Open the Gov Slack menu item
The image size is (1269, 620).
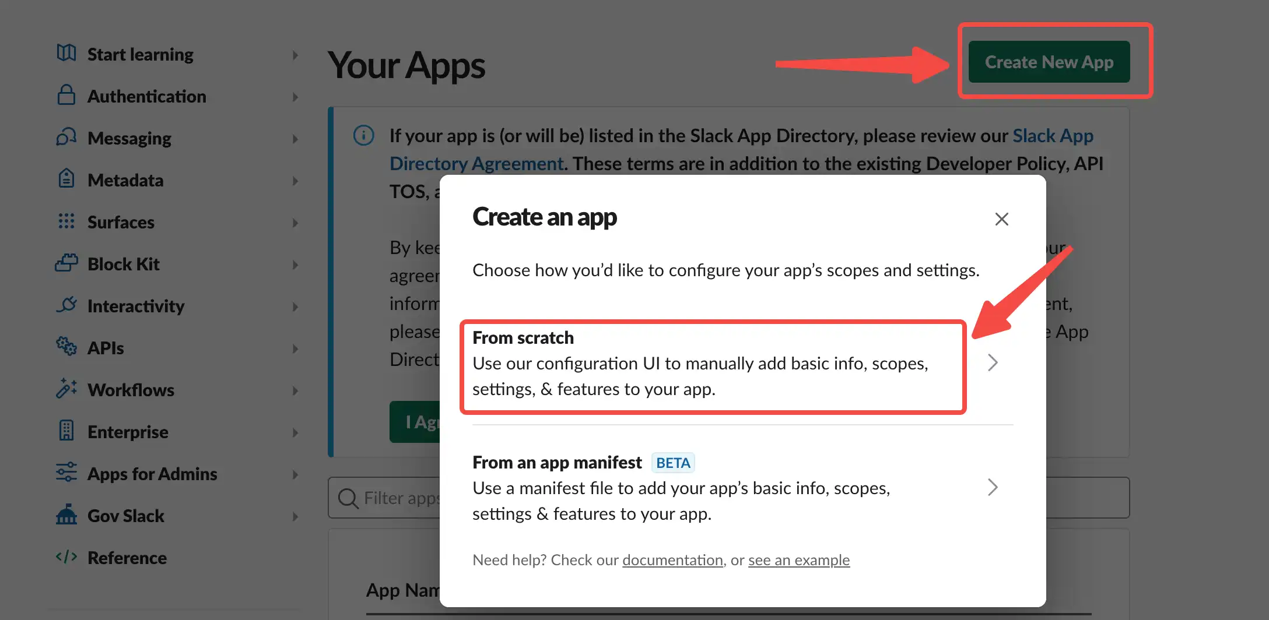[x=126, y=516]
